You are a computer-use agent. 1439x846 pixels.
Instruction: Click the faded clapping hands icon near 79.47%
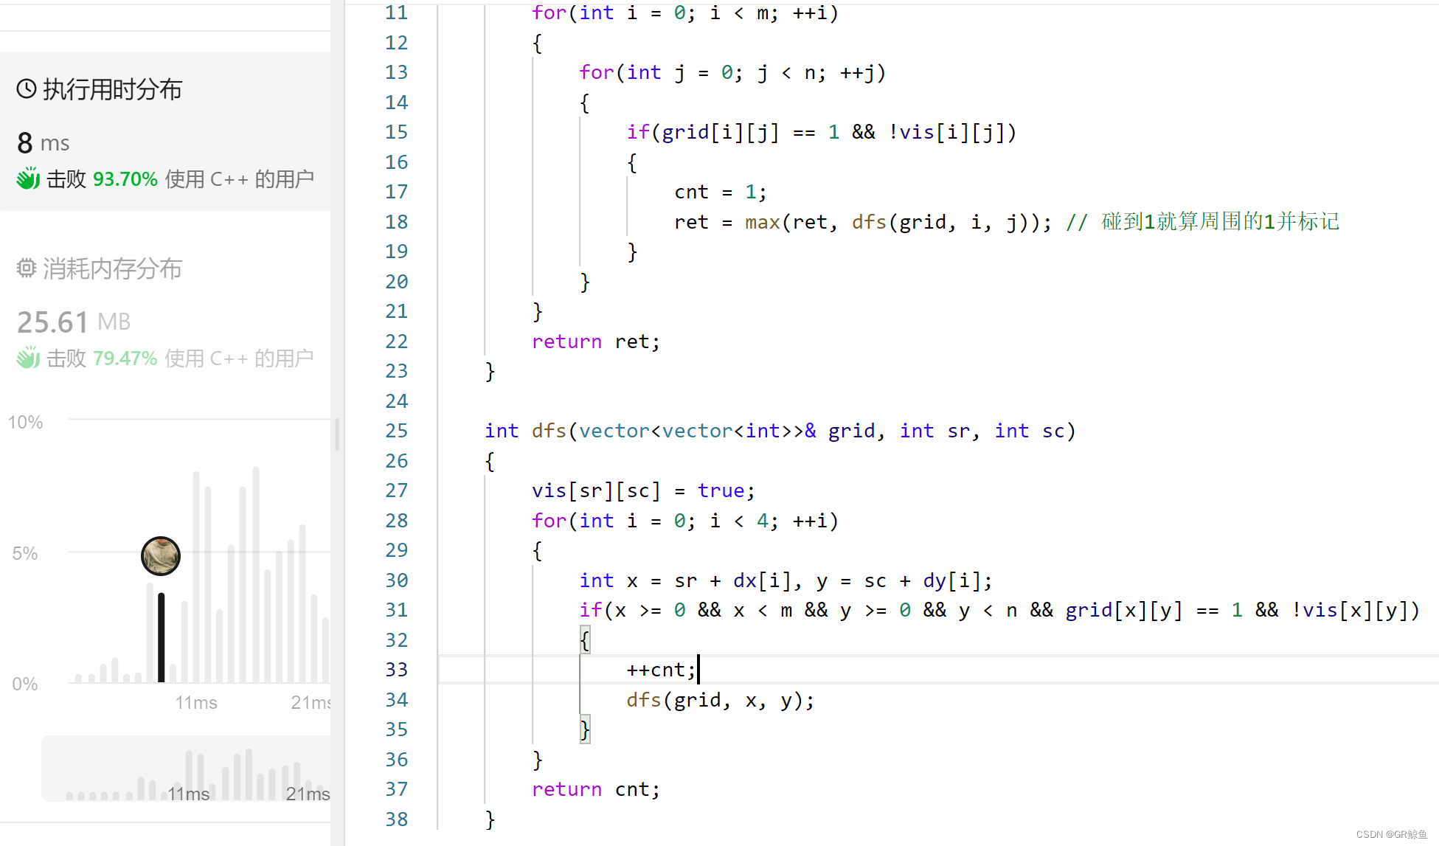coord(28,358)
